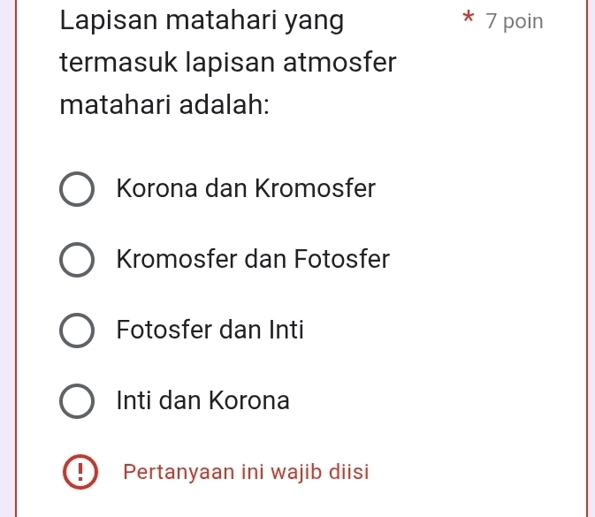Click the "Pertanyaan ini wajib diisi" error message
Screen dimensions: 595x517
[246, 471]
